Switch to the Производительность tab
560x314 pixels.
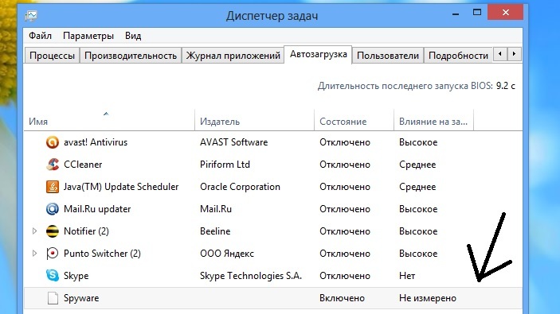(131, 56)
